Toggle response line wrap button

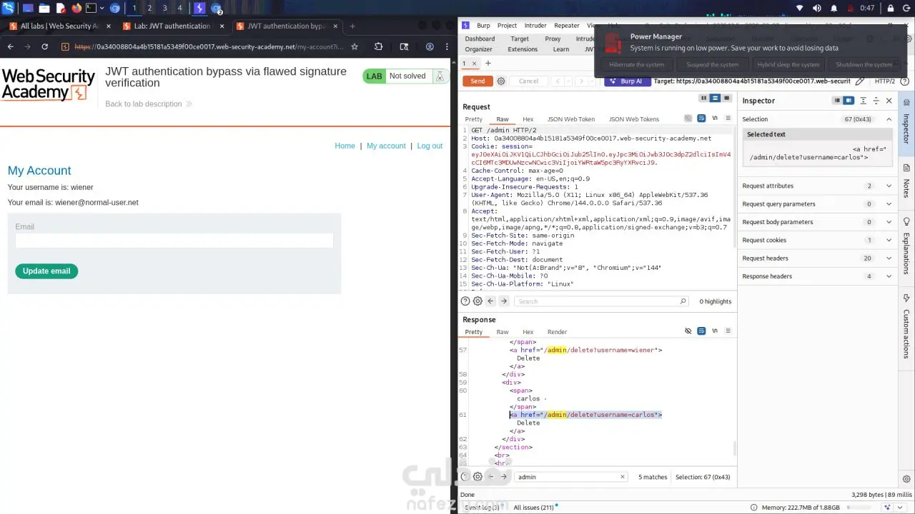[x=701, y=331]
